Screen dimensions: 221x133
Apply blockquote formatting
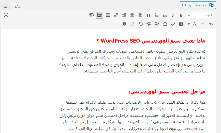[149, 15]
